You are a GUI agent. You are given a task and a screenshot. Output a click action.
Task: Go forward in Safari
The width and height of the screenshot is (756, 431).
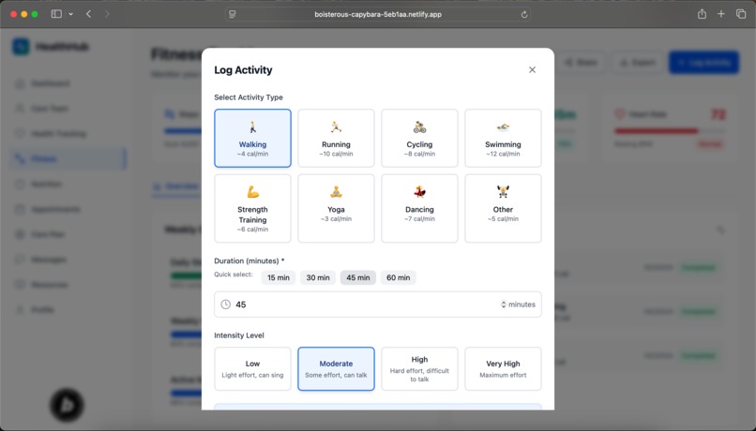coord(107,14)
